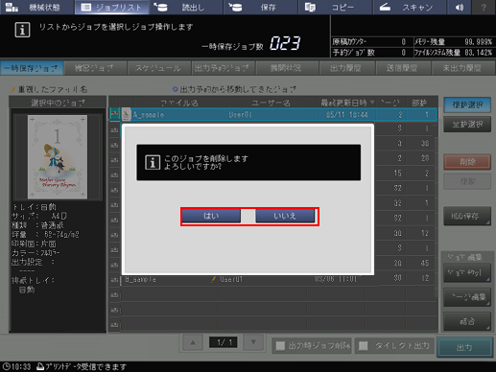This screenshot has height=372, width=496.
Task: Click the speaker volume icon
Action: tap(460, 7)
